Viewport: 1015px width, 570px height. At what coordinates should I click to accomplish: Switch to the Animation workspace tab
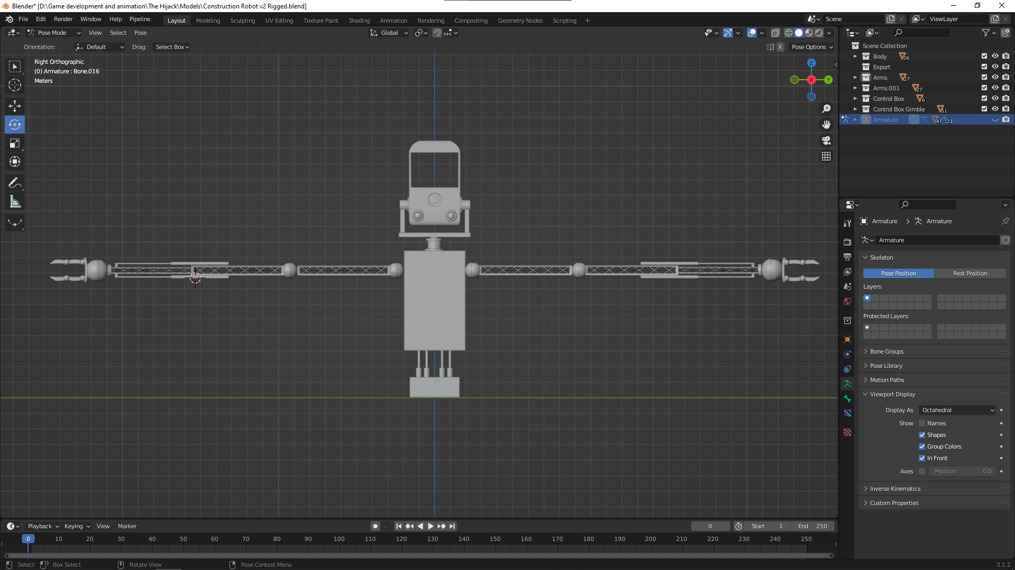[x=393, y=21]
